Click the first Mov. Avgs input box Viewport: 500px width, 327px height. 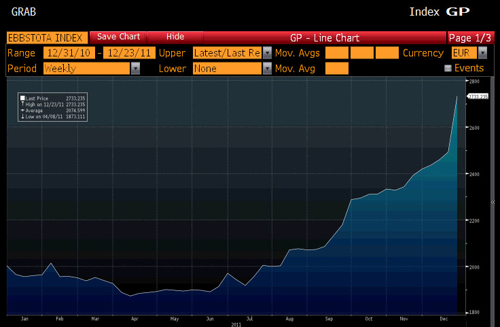click(x=337, y=53)
